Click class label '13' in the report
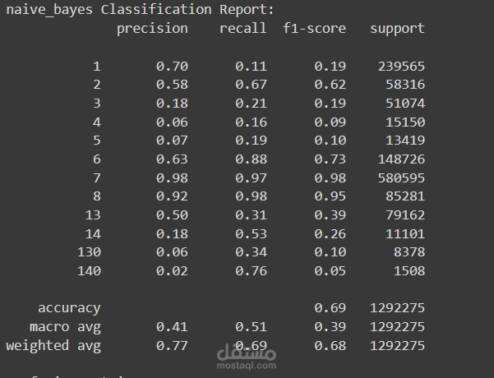The image size is (494, 378). pyautogui.click(x=93, y=215)
